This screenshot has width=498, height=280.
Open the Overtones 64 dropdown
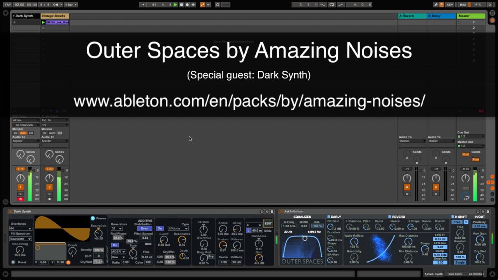21,229
